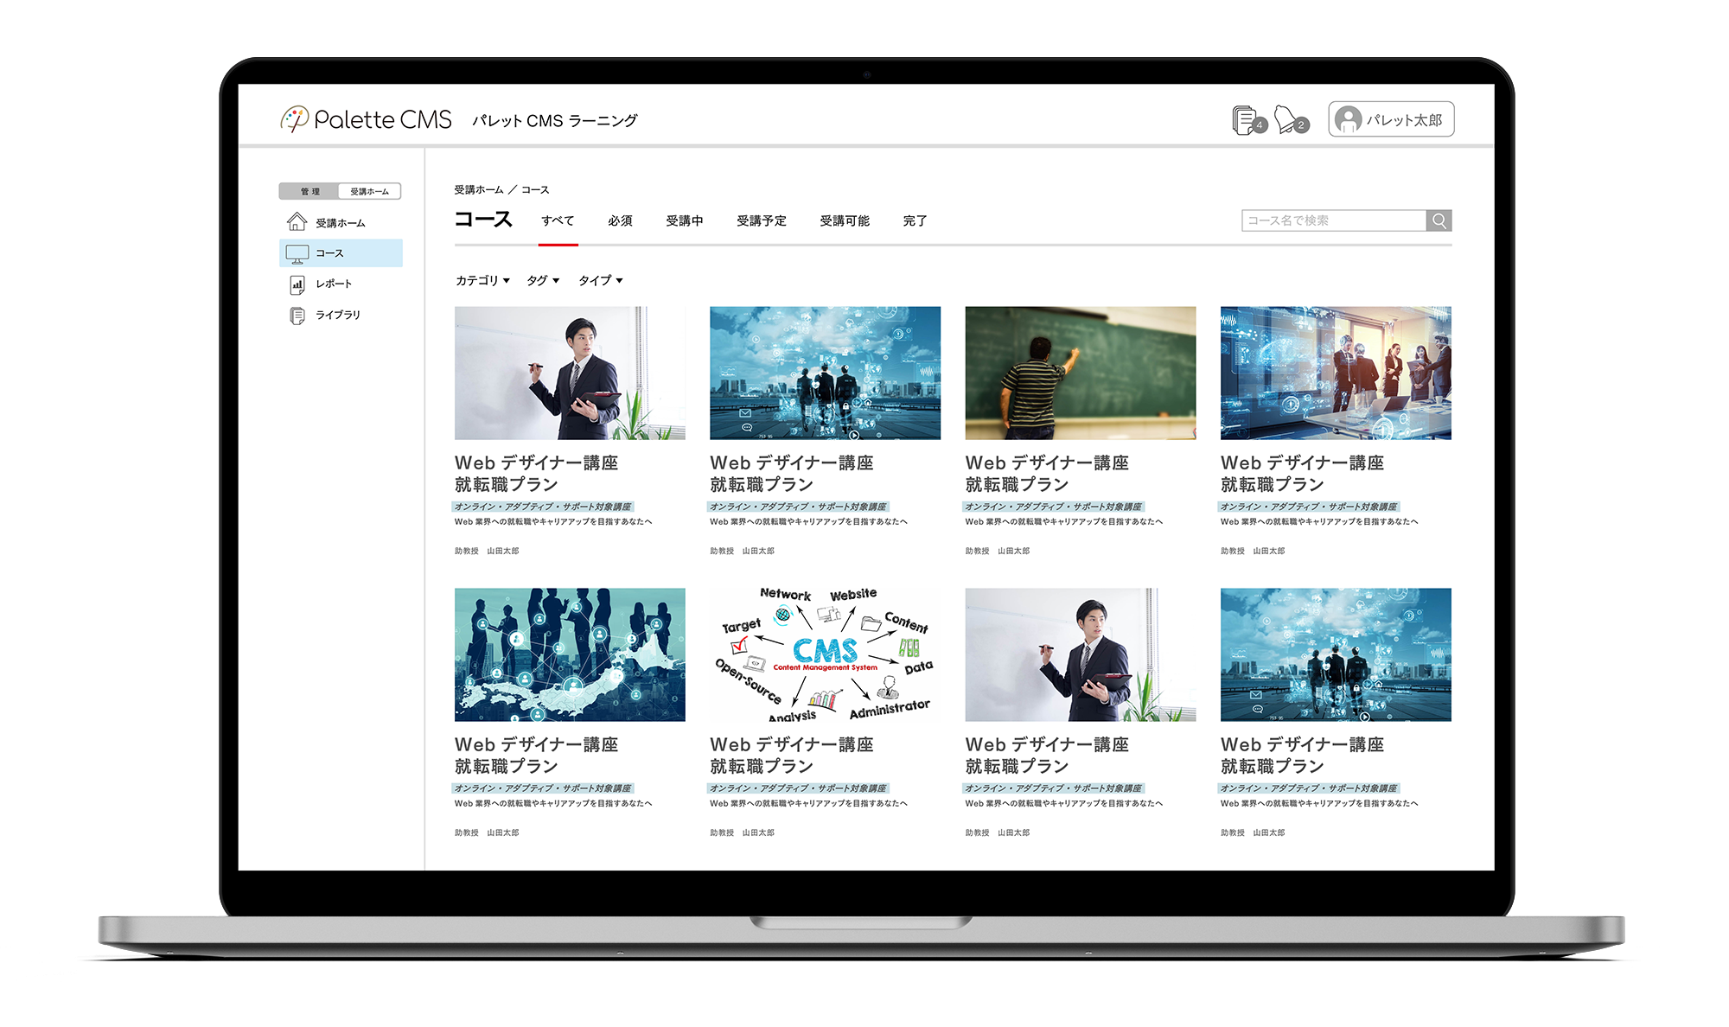Viewport: 1729px width, 1027px height.
Task: Open the documents icon with badge 4
Action: [1248, 120]
